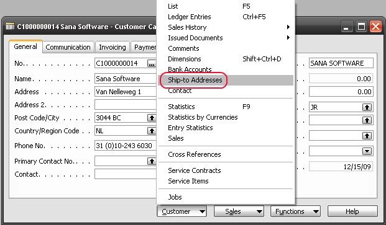Open lookup arrow for Country/Region Code field
The width and height of the screenshot is (386, 225).
(x=152, y=131)
